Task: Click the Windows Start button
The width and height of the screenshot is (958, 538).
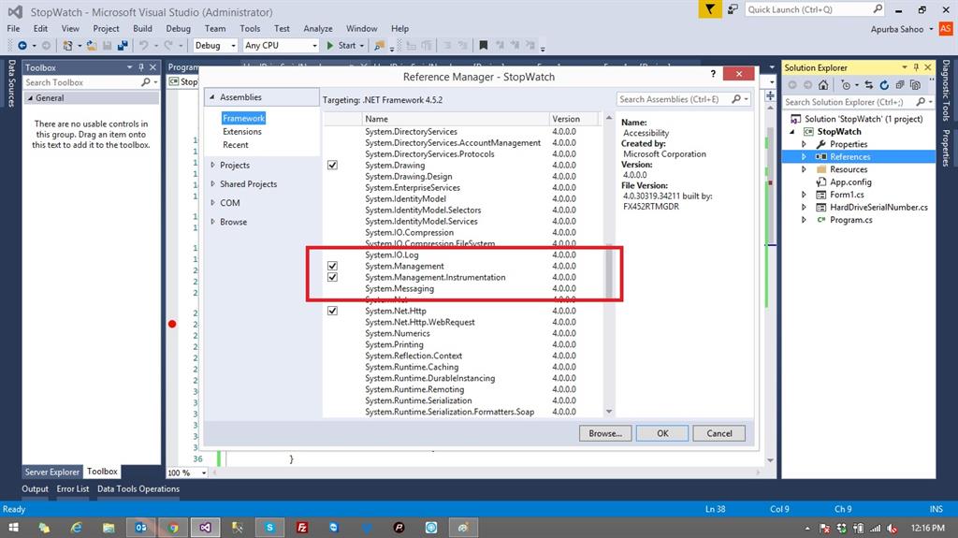Action: 13,528
